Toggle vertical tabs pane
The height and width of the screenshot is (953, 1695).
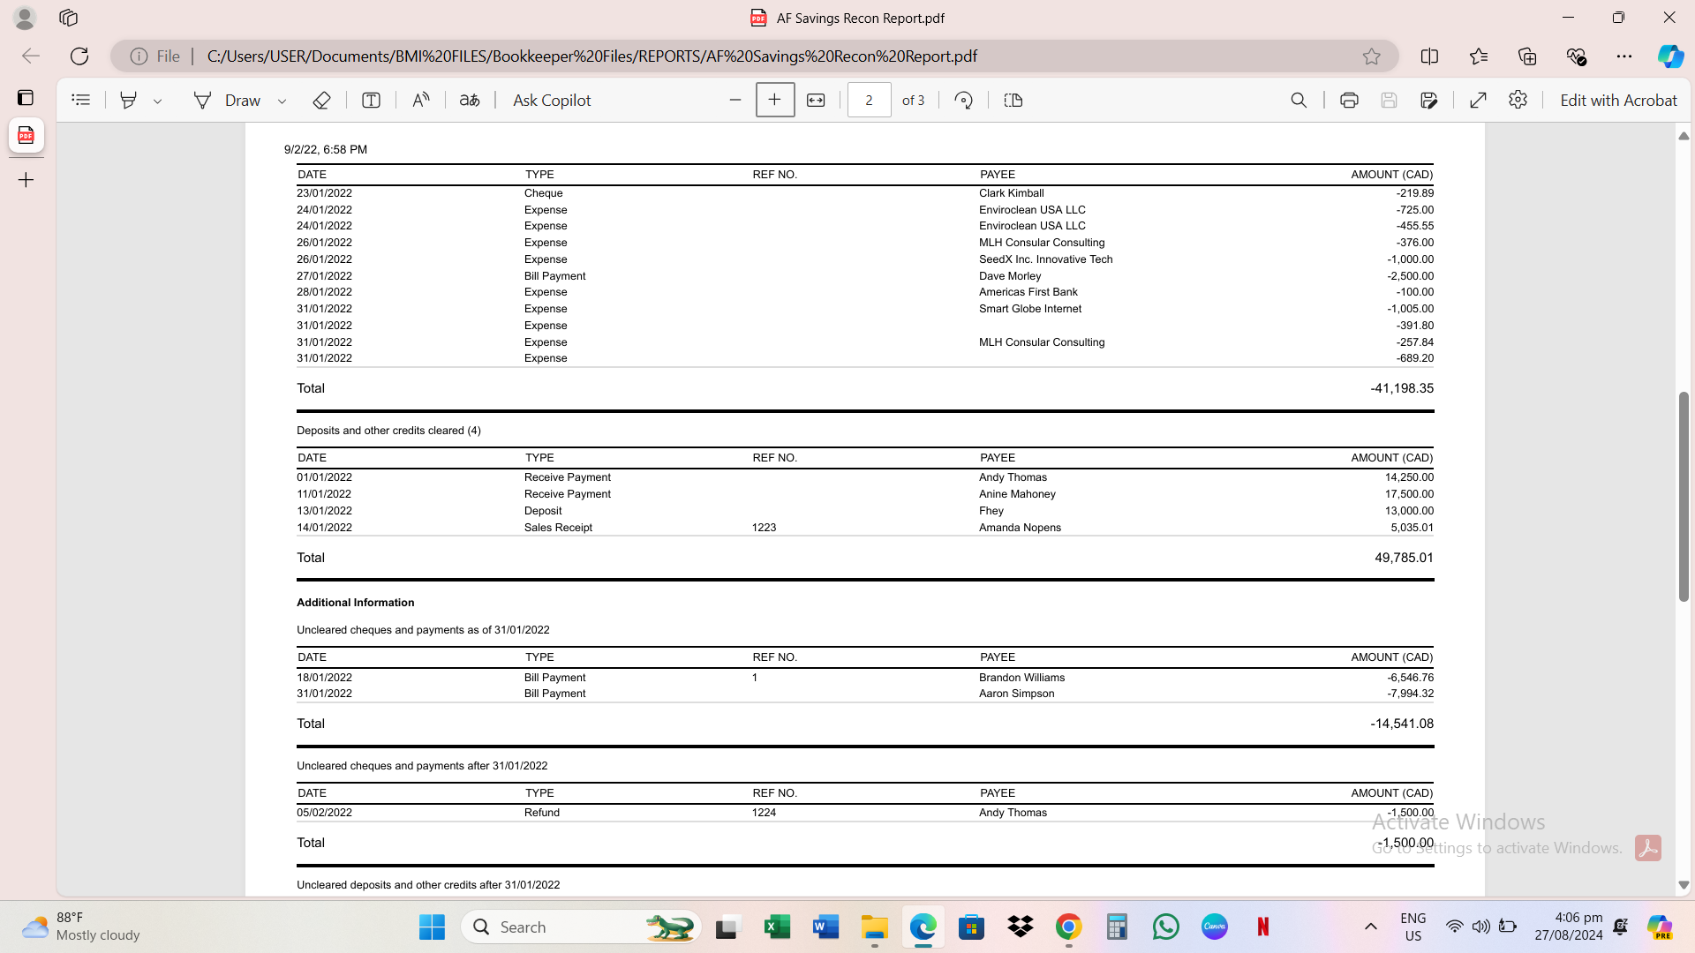pyautogui.click(x=26, y=98)
